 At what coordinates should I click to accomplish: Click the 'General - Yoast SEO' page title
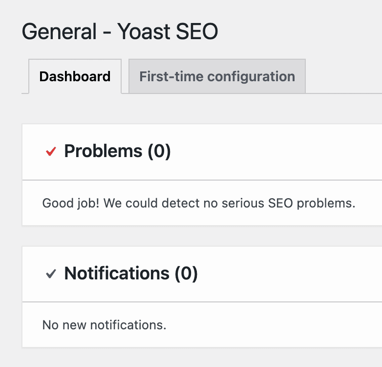tap(120, 32)
